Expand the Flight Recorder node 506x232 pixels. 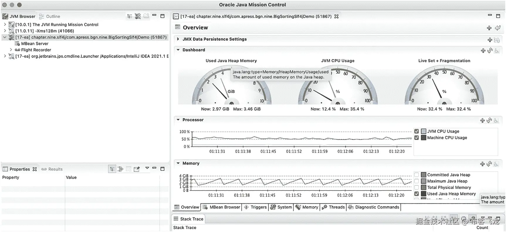[11, 50]
